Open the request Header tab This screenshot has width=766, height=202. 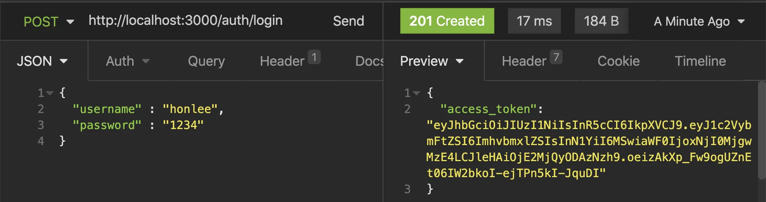[x=289, y=61]
